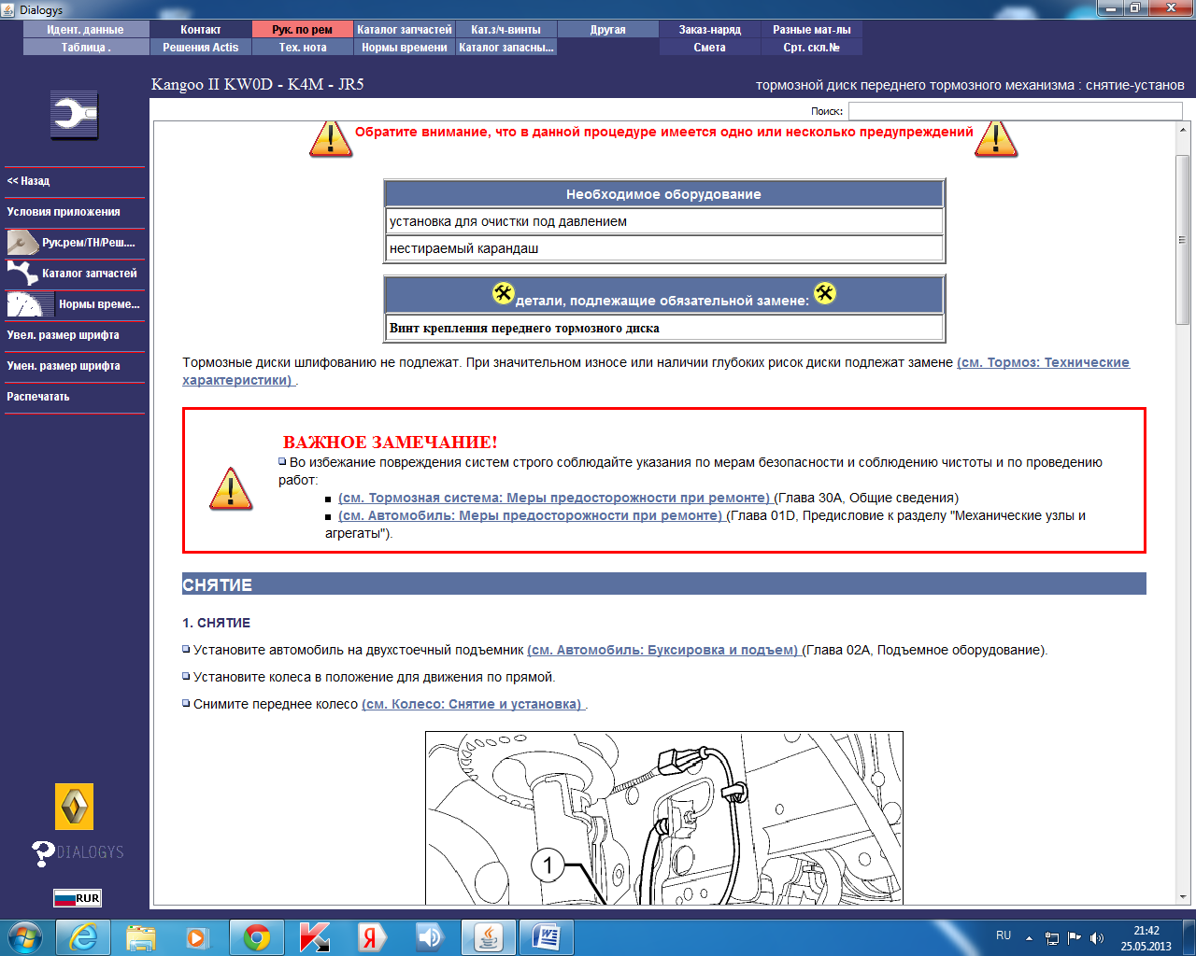This screenshot has width=1196, height=956.
Task: Go back with '<< Назад'
Action: pyautogui.click(x=75, y=181)
